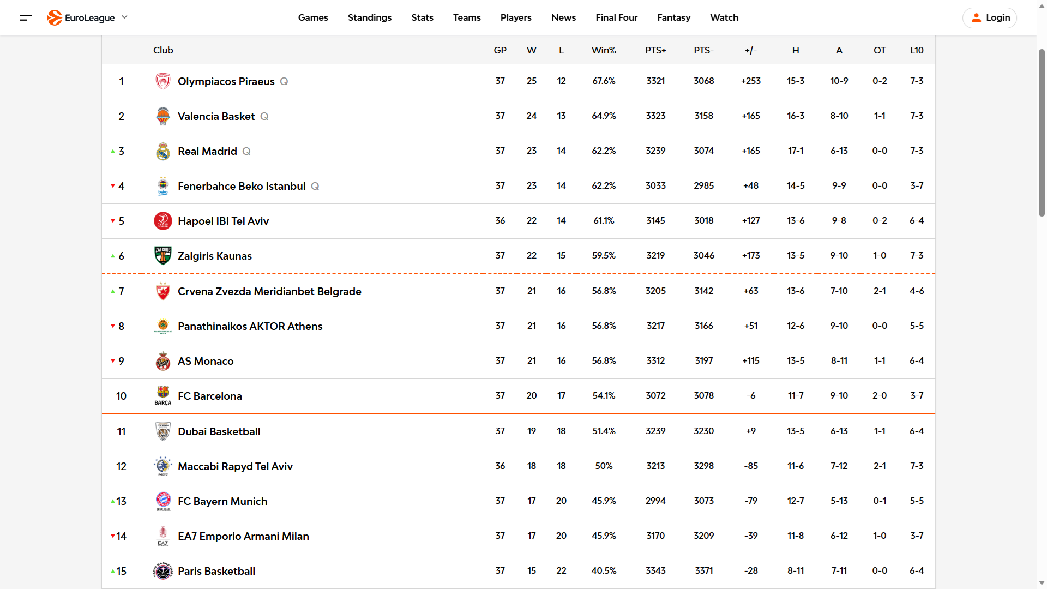The image size is (1047, 589).
Task: Click the Olympiacos Piraeus club crest
Action: click(163, 81)
